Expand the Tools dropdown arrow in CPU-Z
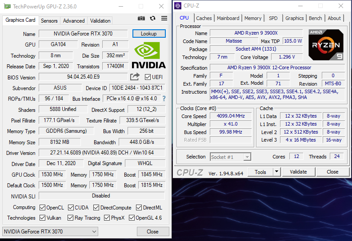The height and width of the screenshot is (241, 352). tap(277, 172)
